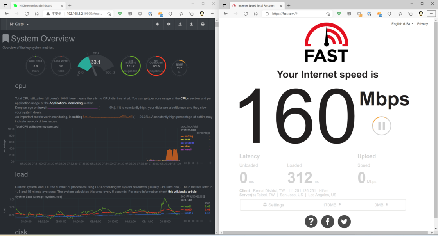
Task: Click the Used RAM gauge
Action: tap(180, 68)
